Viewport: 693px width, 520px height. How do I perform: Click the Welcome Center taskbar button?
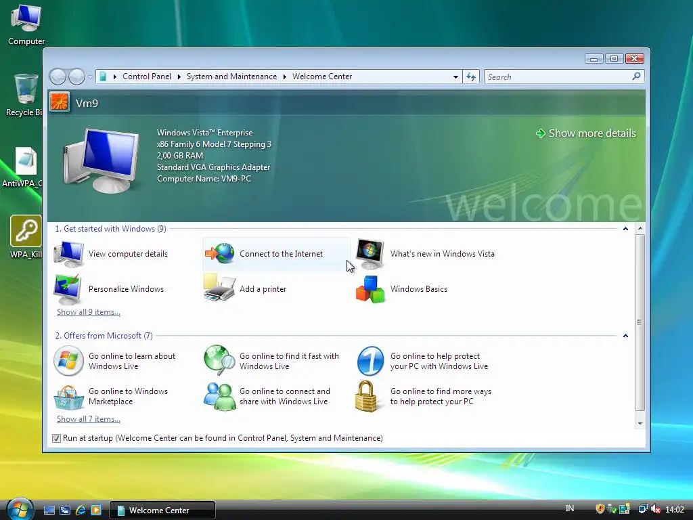click(x=162, y=510)
